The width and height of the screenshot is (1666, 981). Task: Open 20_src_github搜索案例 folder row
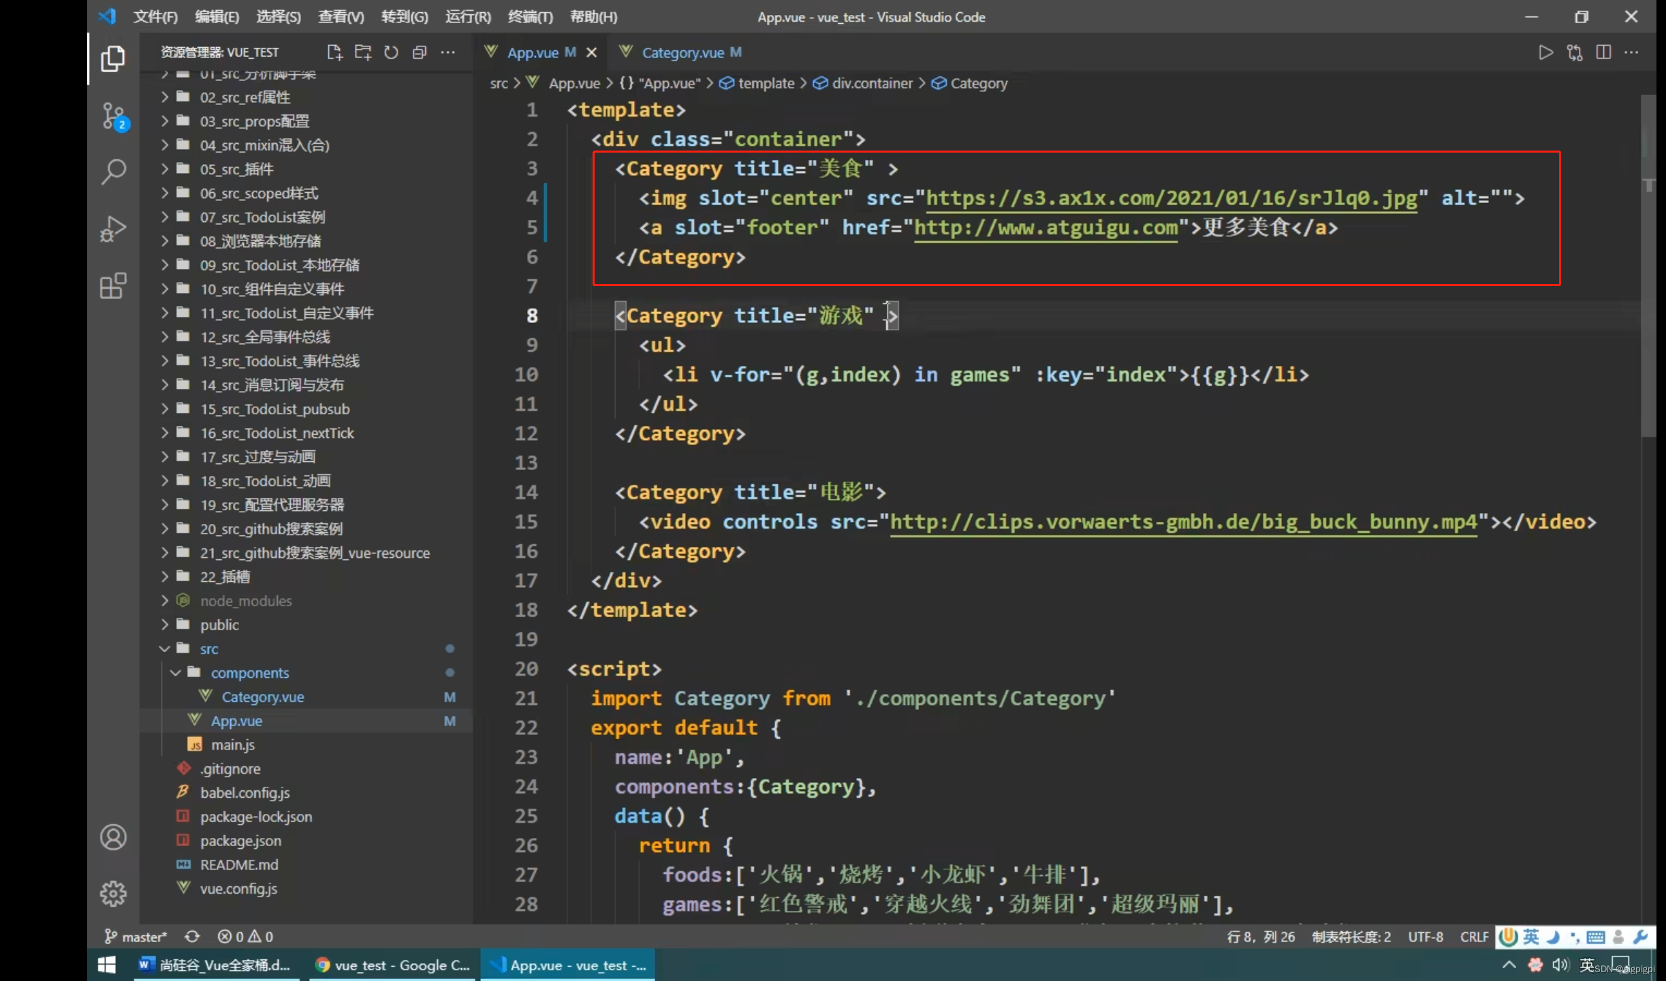(307, 529)
